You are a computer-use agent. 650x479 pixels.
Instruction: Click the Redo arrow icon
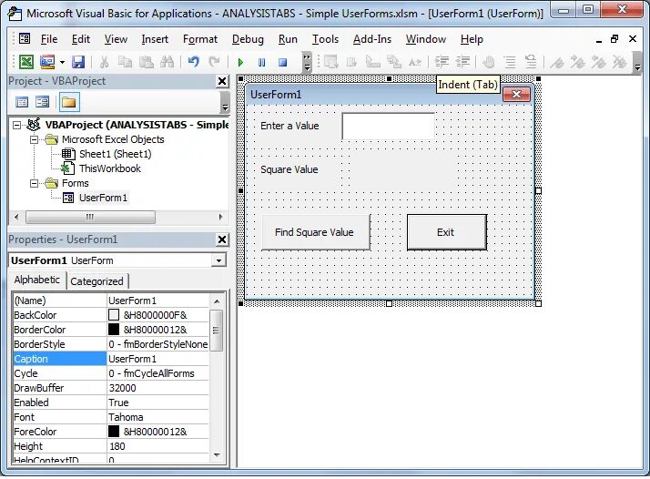click(214, 62)
